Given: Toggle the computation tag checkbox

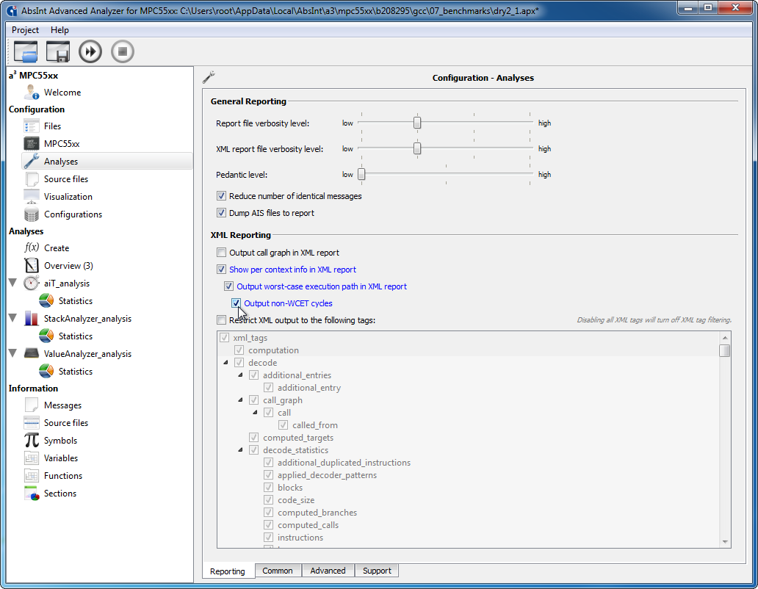Looking at the screenshot, I should (x=239, y=350).
